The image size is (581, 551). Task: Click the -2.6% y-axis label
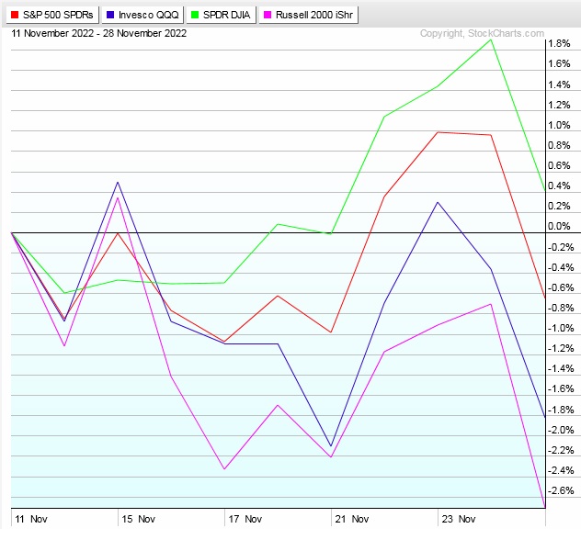(561, 490)
